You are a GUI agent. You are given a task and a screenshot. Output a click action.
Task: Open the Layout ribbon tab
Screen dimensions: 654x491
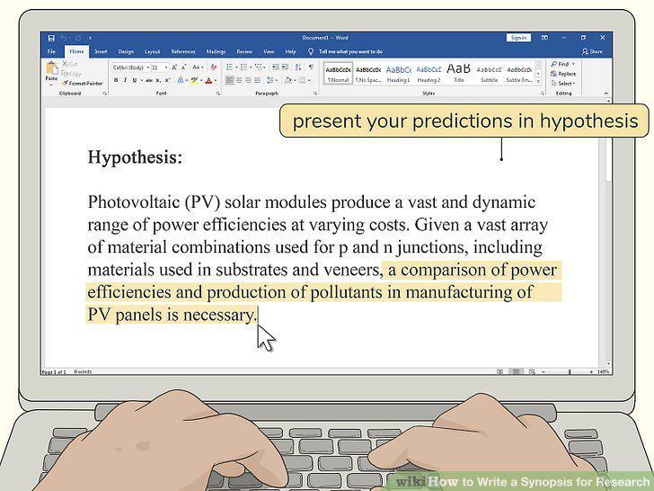coord(152,51)
